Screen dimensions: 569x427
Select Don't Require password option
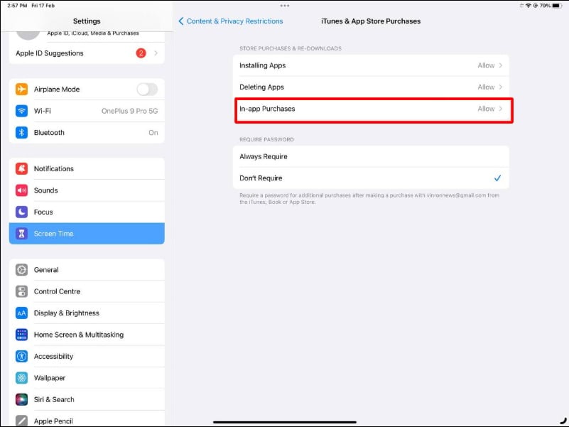371,178
